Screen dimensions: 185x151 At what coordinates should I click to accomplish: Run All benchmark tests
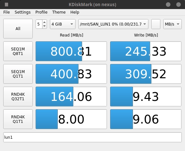click(18, 29)
